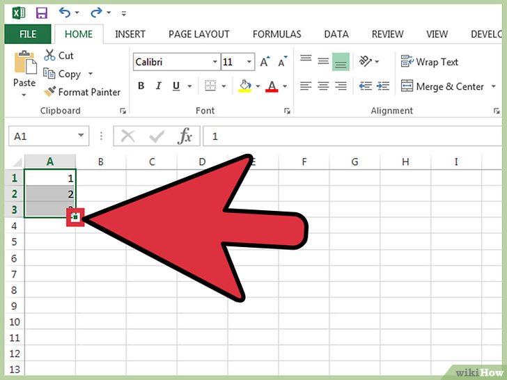This screenshot has width=507, height=380.
Task: Save the workbook with the floppy icon
Action: 42,13
